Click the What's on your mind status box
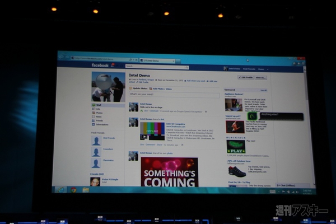Viewport: 336px width, 224px height. tap(174, 95)
